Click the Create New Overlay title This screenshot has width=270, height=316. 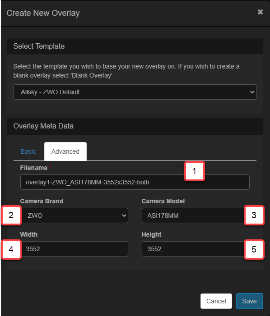(x=43, y=13)
